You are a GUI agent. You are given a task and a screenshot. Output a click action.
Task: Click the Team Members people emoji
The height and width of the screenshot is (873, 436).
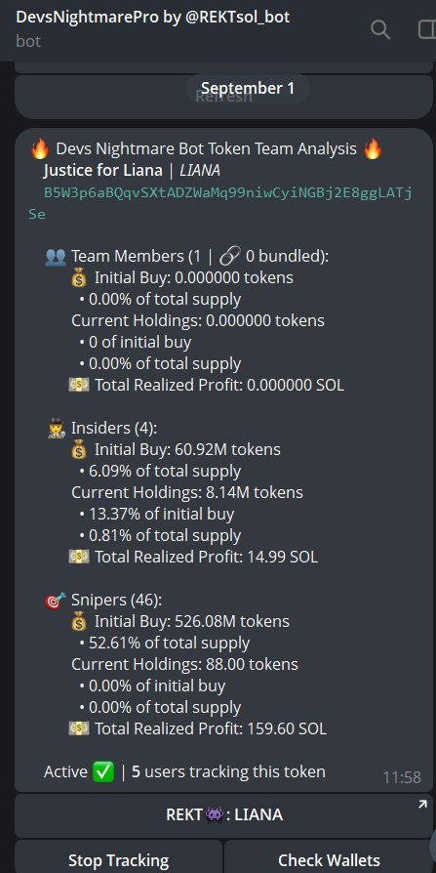coord(56,257)
